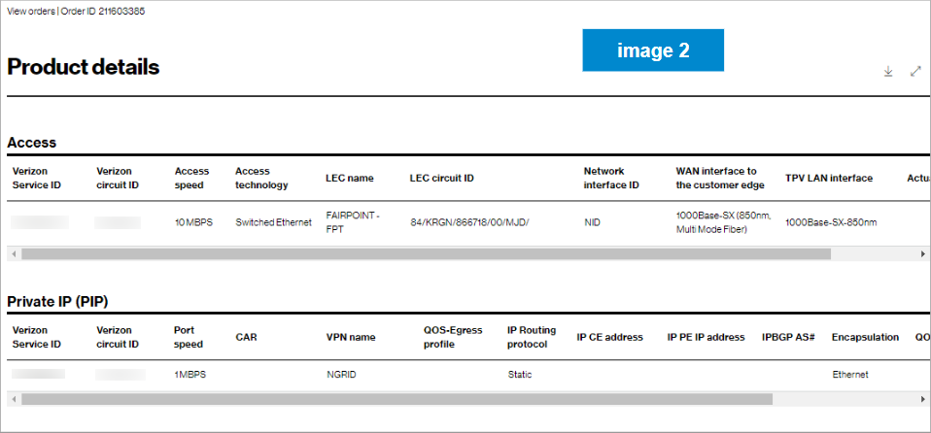Click the Access speed column header

tap(191, 178)
